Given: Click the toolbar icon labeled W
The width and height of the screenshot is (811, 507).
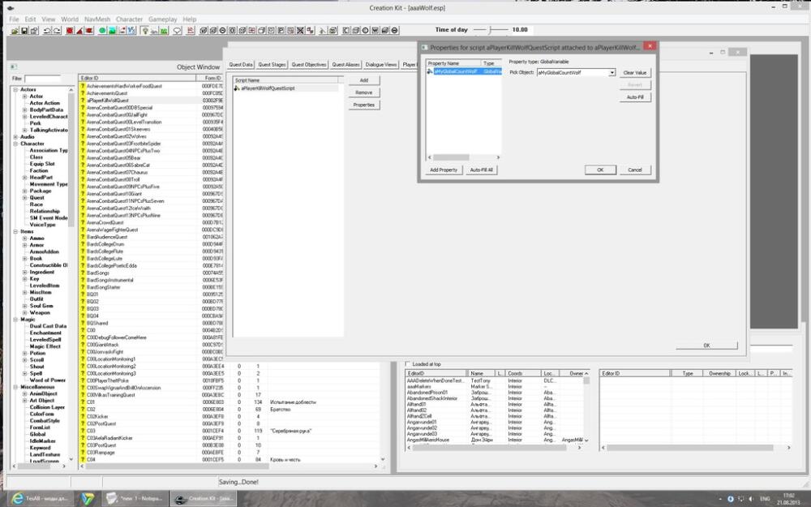Looking at the screenshot, I should (x=375, y=31).
